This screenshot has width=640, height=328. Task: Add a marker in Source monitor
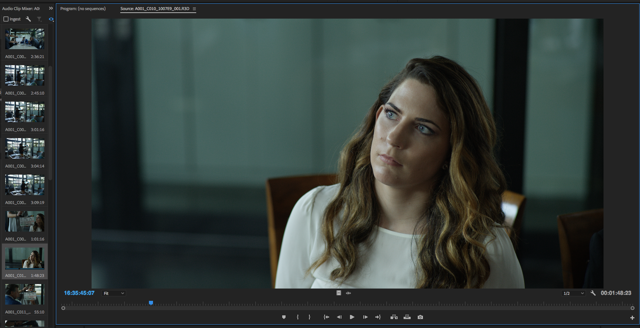(284, 317)
